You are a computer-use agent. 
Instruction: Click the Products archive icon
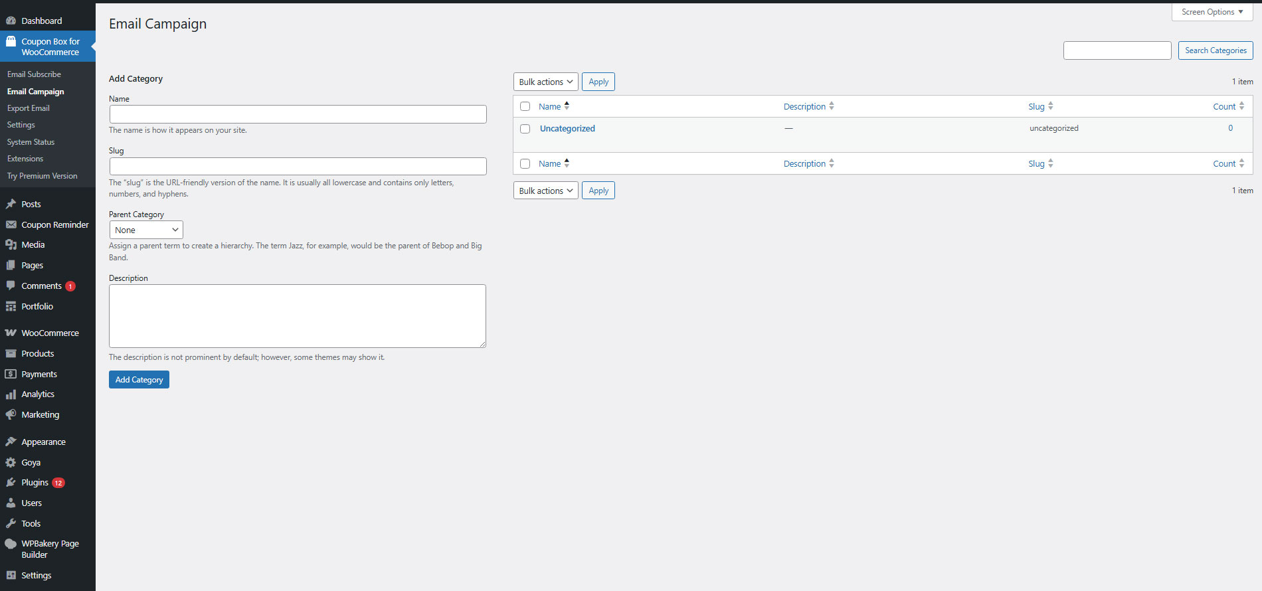11,353
